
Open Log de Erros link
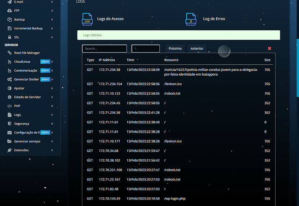pyautogui.click(x=214, y=19)
